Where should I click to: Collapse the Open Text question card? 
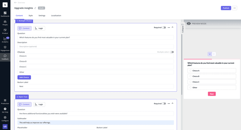click(173, 104)
